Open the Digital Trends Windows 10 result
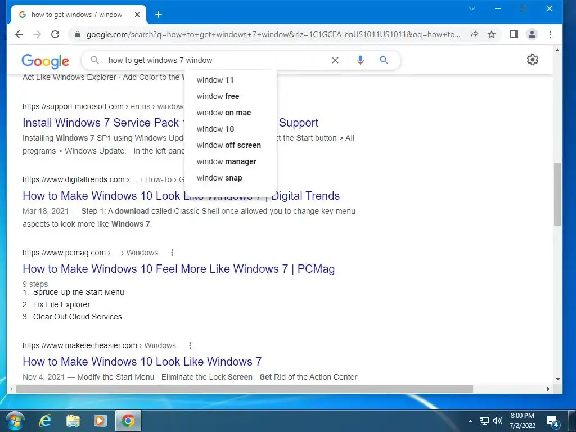Image resolution: width=576 pixels, height=432 pixels. tap(103, 196)
